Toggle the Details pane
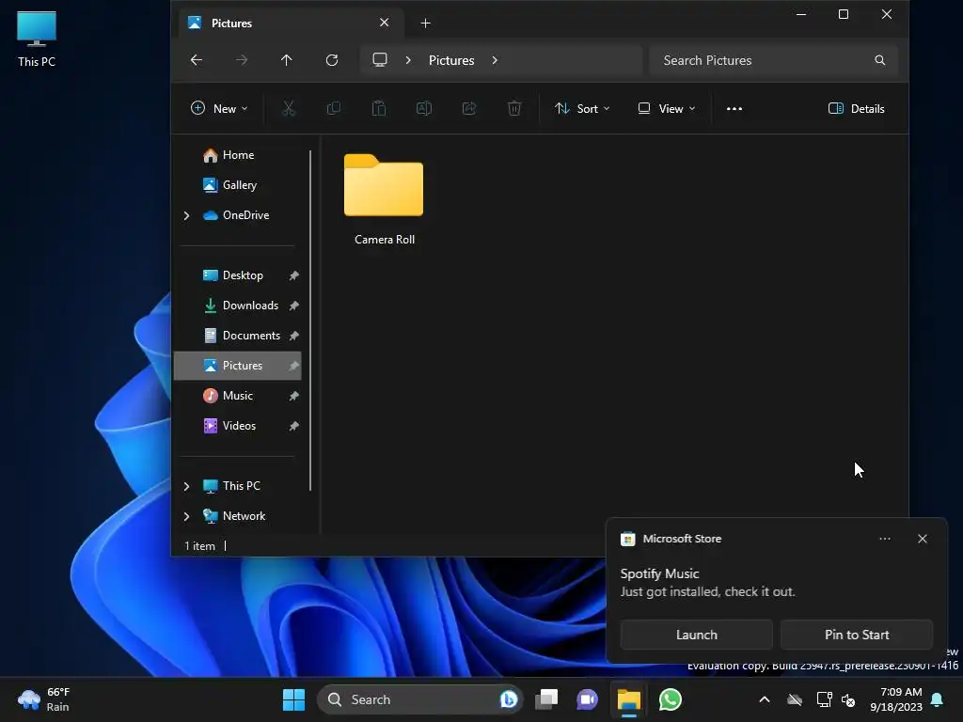963x722 pixels. point(856,109)
